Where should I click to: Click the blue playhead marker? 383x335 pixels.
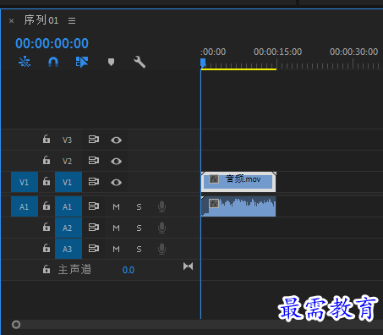point(203,63)
